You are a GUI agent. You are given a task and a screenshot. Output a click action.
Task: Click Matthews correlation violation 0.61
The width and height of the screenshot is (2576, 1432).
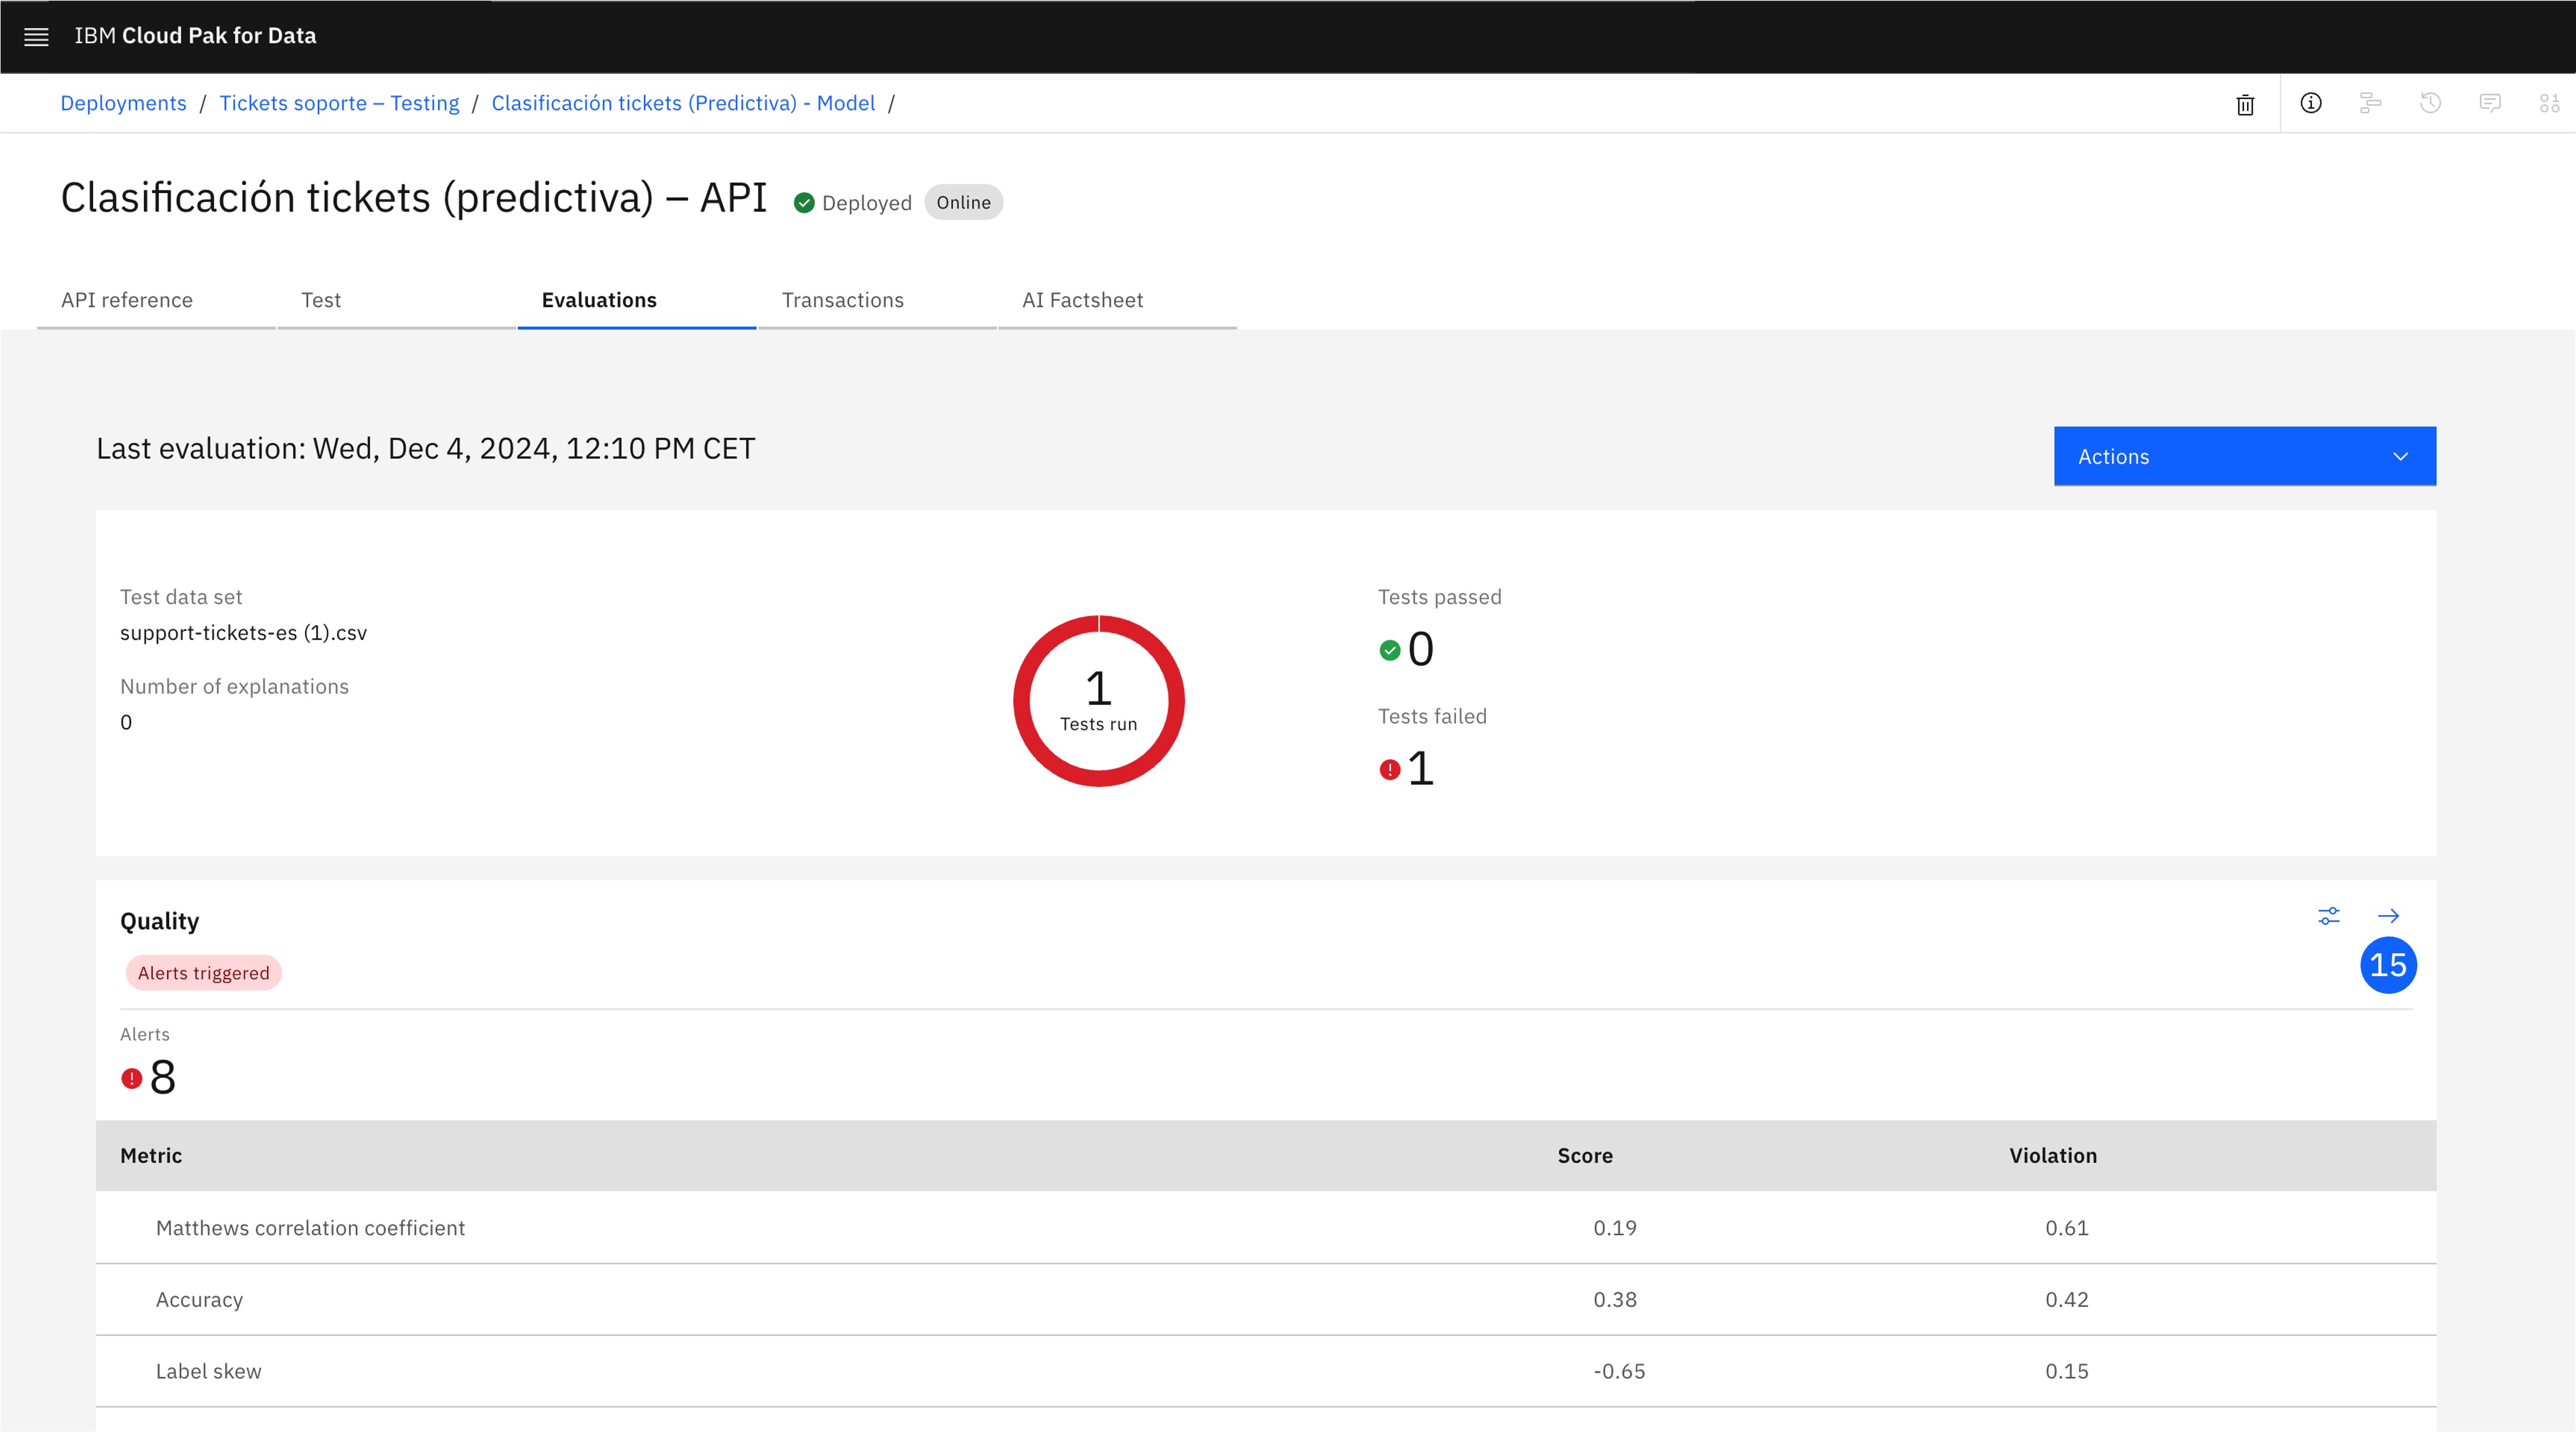(2066, 1228)
